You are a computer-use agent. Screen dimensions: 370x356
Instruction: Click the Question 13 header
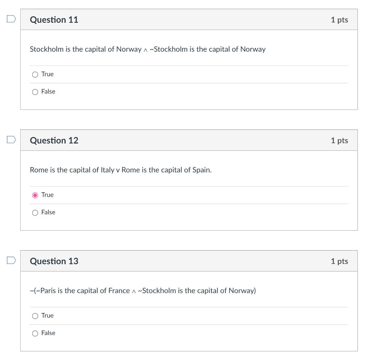54,261
